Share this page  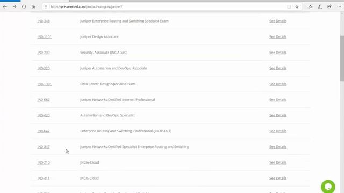[329, 6]
